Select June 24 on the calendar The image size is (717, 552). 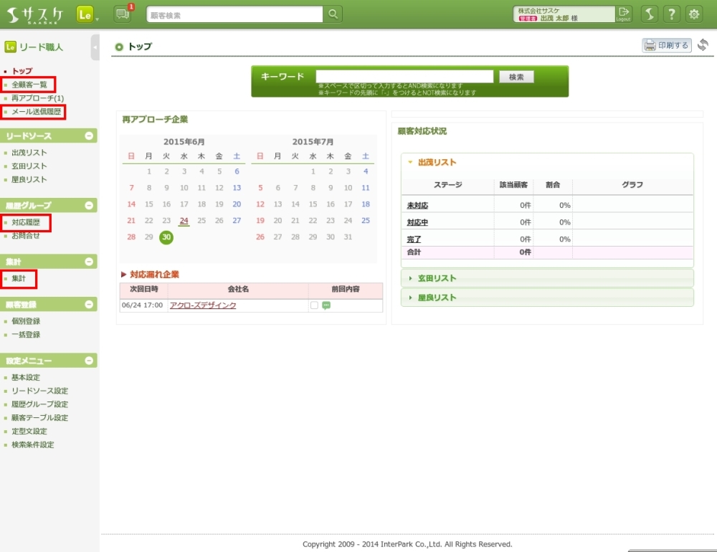coord(184,221)
